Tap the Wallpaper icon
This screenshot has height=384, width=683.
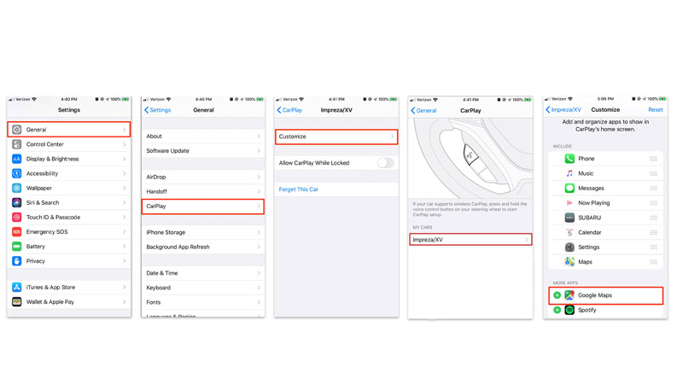click(x=16, y=188)
